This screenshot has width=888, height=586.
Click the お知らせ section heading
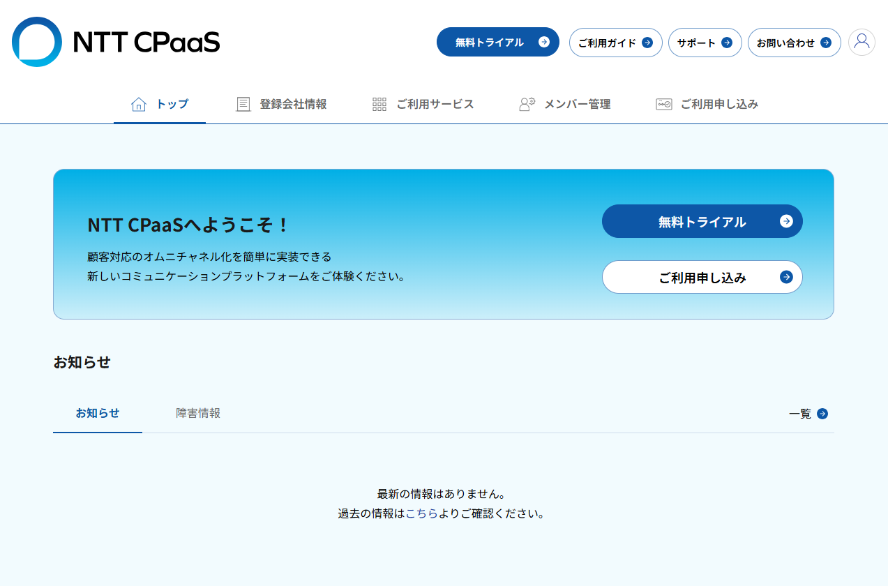(82, 362)
